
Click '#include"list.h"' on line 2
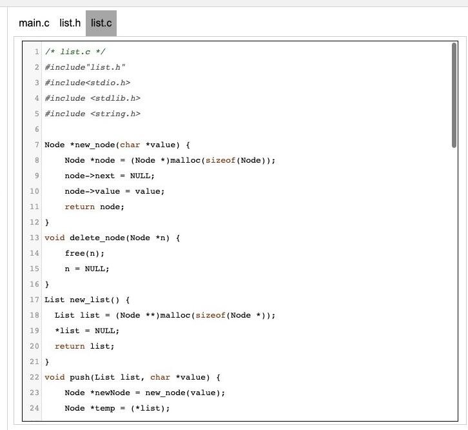[x=84, y=67]
